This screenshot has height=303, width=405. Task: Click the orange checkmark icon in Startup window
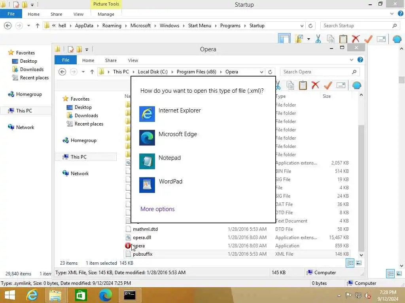tap(368, 39)
